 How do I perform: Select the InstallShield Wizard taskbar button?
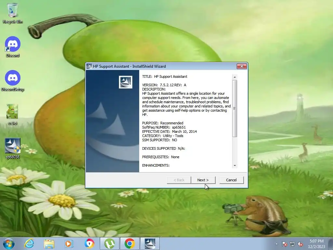point(150,243)
